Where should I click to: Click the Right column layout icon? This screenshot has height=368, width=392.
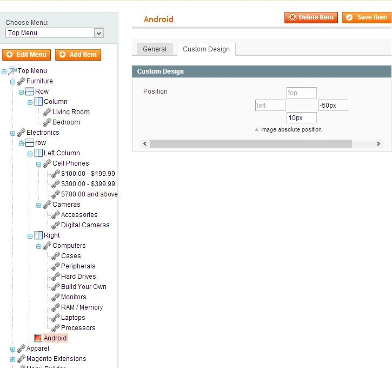coord(38,235)
